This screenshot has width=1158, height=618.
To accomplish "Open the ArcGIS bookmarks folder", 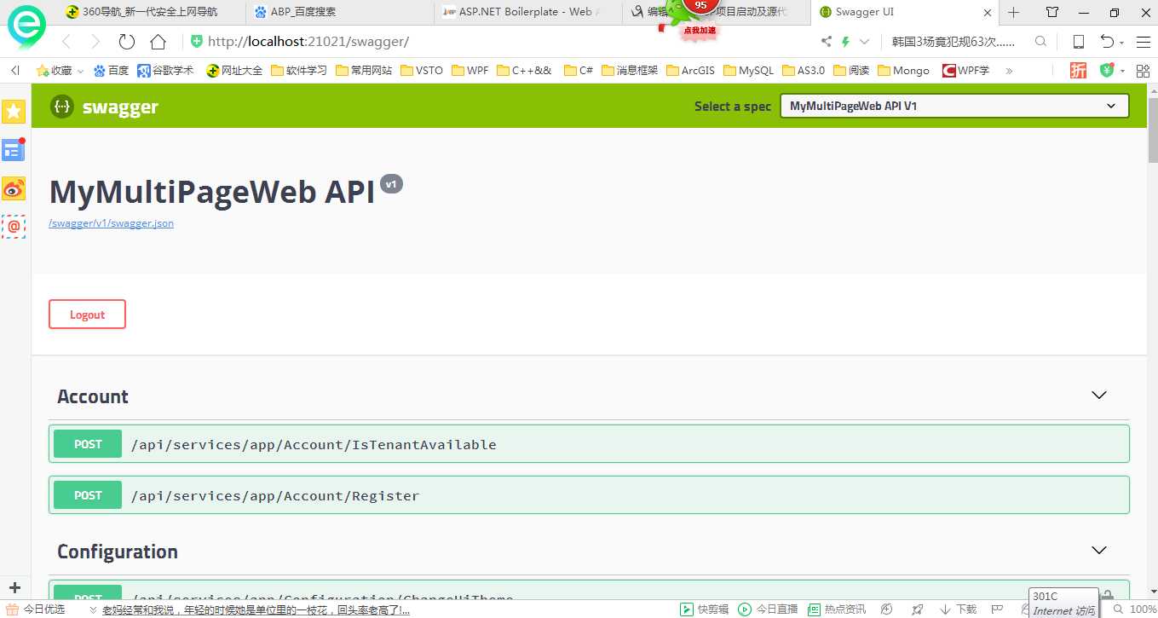I will tap(691, 71).
